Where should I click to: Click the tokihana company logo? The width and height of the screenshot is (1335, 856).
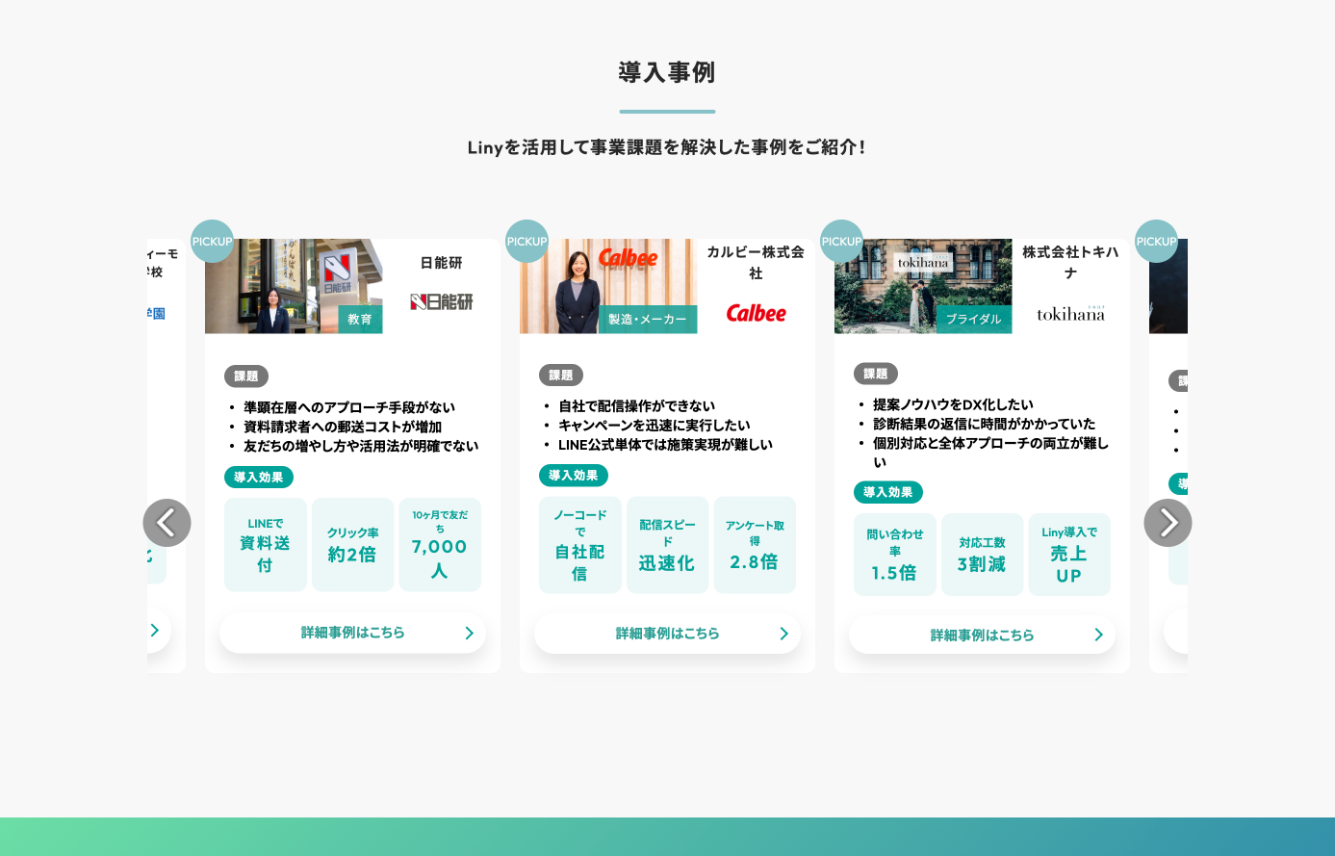click(x=1070, y=313)
